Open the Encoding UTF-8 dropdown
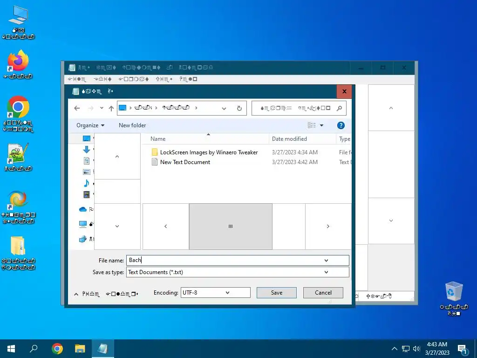 coord(227,293)
